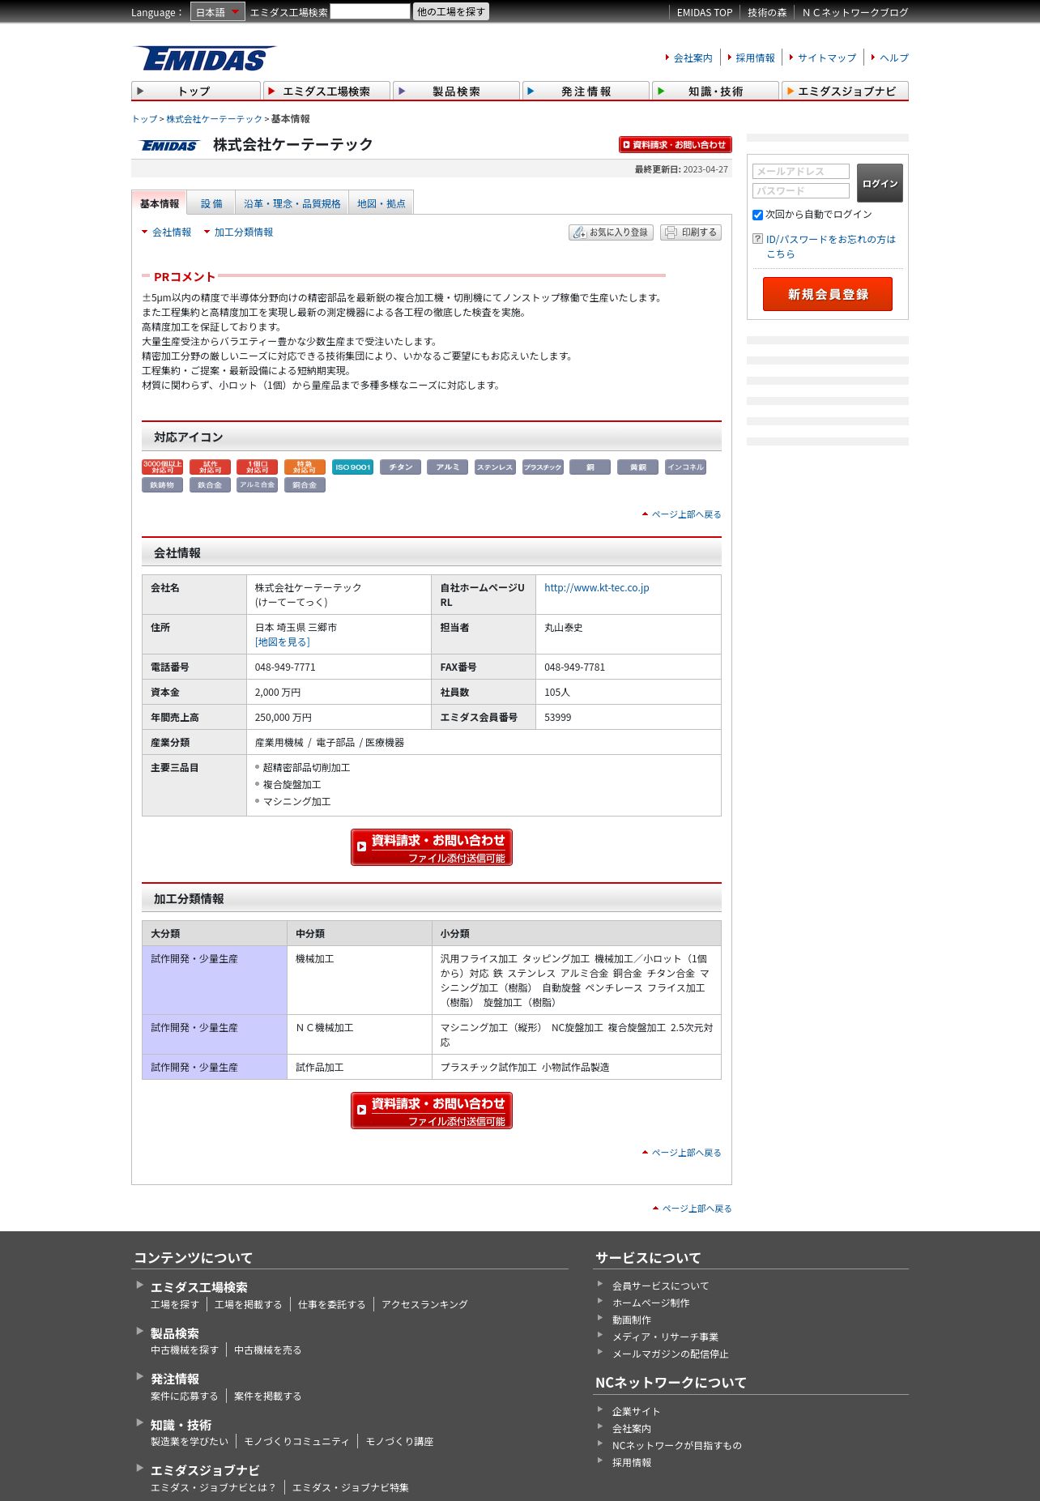The width and height of the screenshot is (1040, 1501).
Task: Click ID/パスワードをお忘れの方はこちら link
Action: pos(831,246)
